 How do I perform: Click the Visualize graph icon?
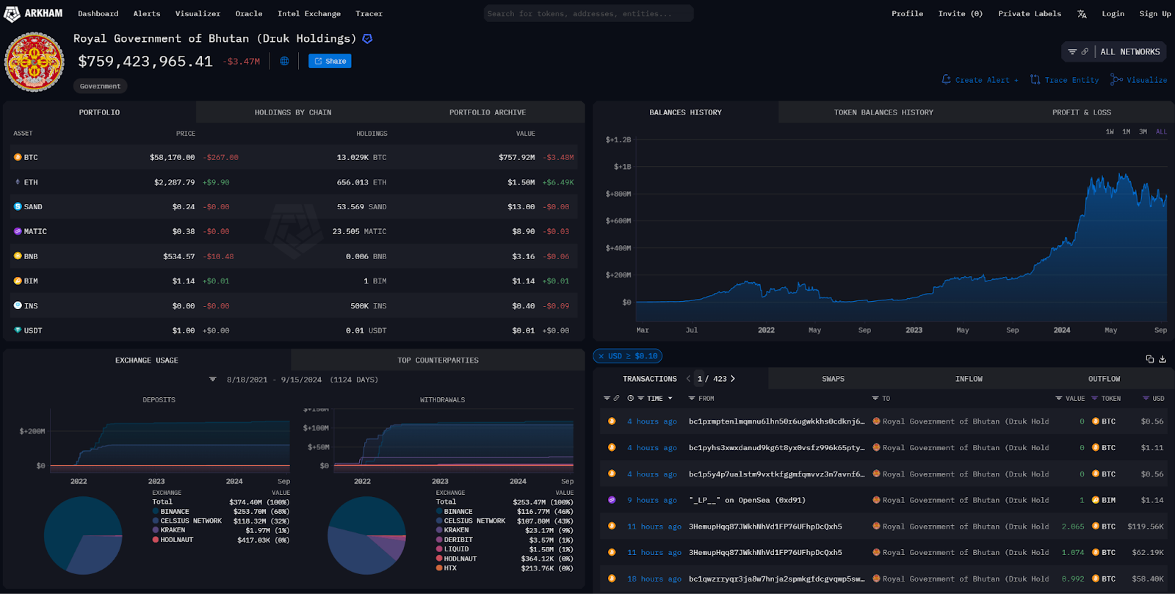(x=1116, y=79)
